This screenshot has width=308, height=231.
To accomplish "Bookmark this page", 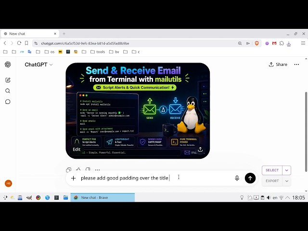I will click(x=26, y=43).
